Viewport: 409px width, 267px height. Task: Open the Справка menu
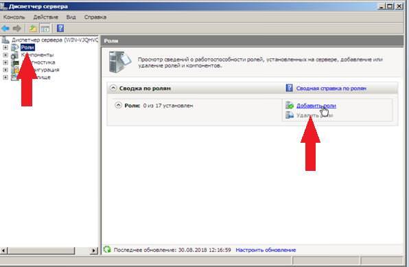click(x=95, y=17)
